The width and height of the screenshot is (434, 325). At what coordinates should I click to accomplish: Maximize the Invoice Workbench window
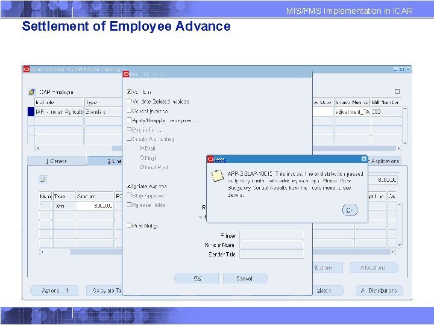pyautogui.click(x=402, y=69)
